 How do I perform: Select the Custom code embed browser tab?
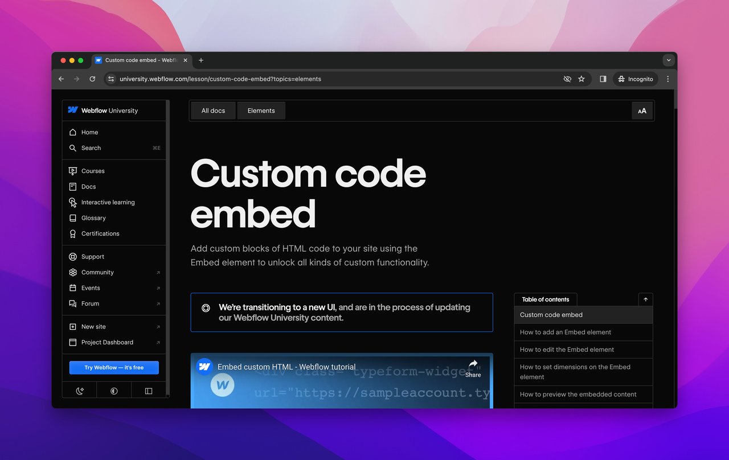click(141, 60)
